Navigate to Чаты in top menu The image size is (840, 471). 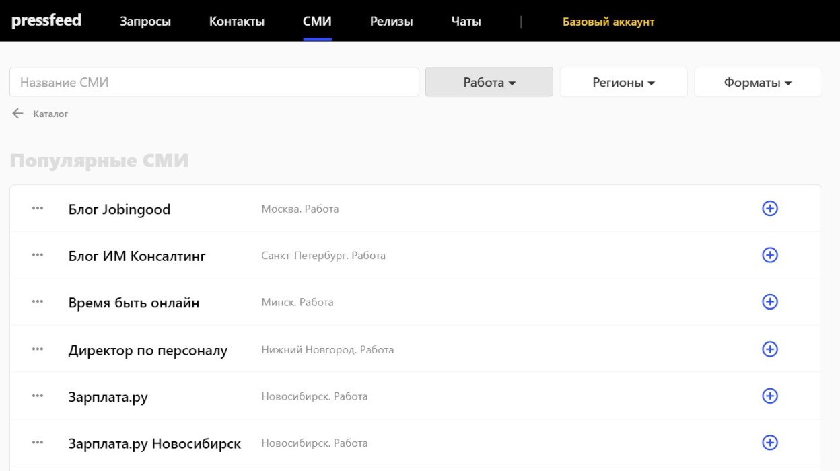point(466,22)
